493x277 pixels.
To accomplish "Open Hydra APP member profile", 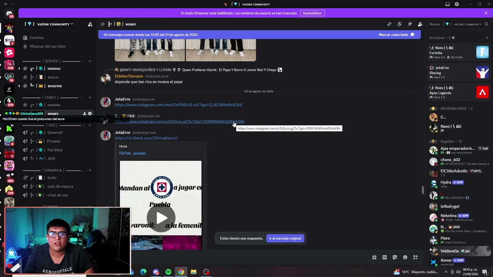I will [x=459, y=184].
